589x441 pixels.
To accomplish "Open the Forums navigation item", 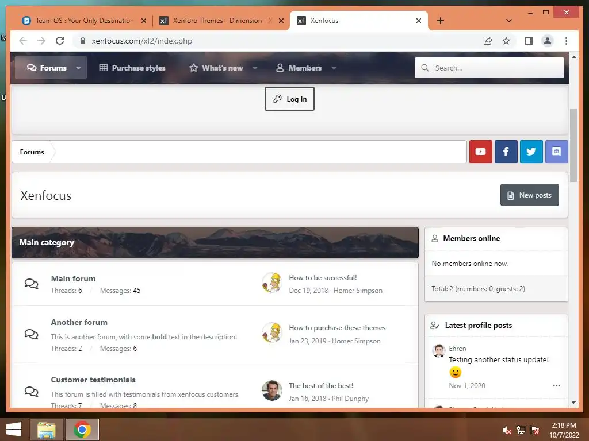I will pos(46,68).
